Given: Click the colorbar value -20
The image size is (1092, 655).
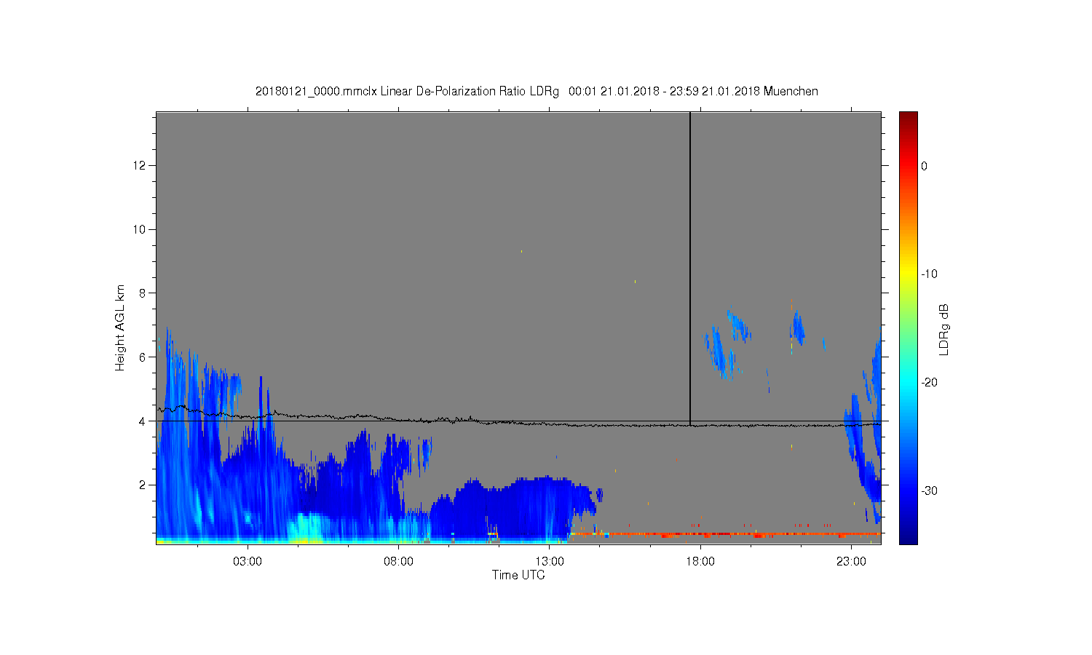Looking at the screenshot, I should 929,382.
